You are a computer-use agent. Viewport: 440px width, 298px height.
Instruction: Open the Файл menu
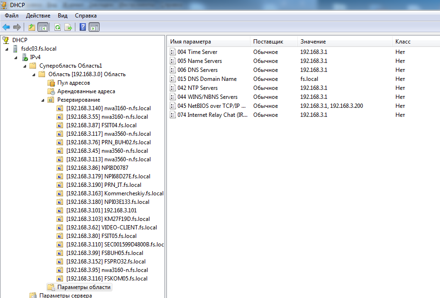pyautogui.click(x=11, y=16)
